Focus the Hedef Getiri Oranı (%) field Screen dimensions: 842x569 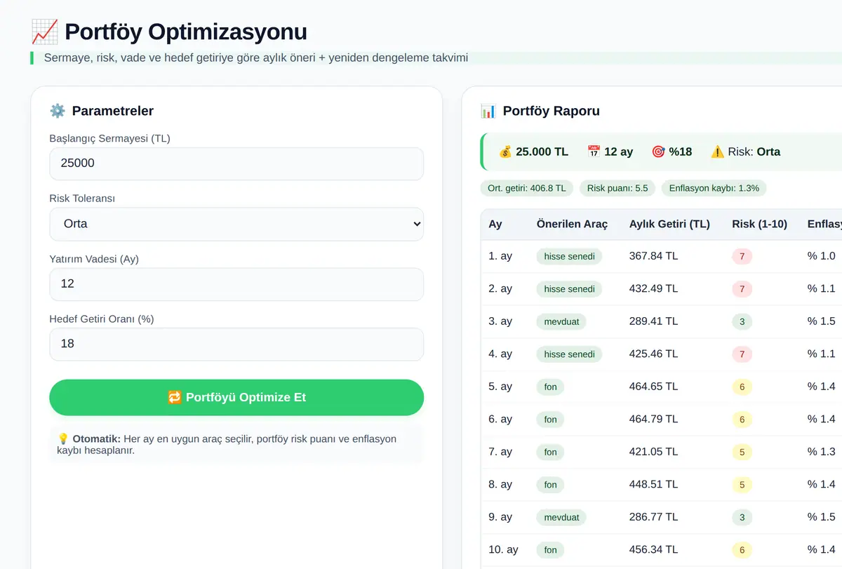[236, 344]
